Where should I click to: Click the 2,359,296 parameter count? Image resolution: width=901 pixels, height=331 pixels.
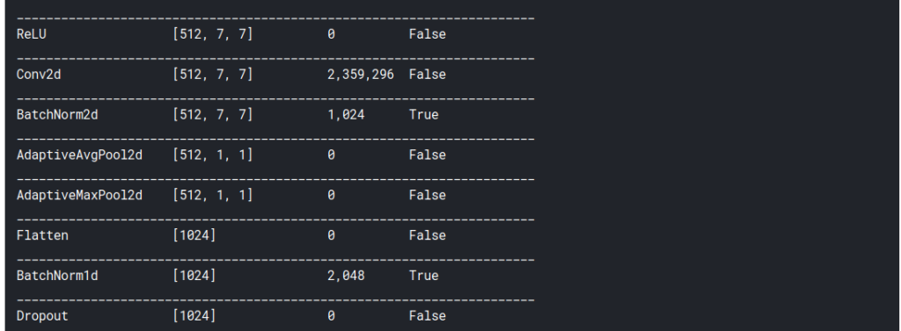click(x=361, y=75)
